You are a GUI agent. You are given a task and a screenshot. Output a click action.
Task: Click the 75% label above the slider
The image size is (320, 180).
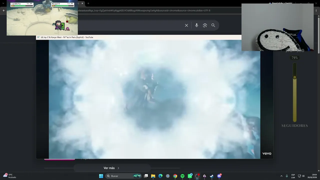pyautogui.click(x=295, y=58)
